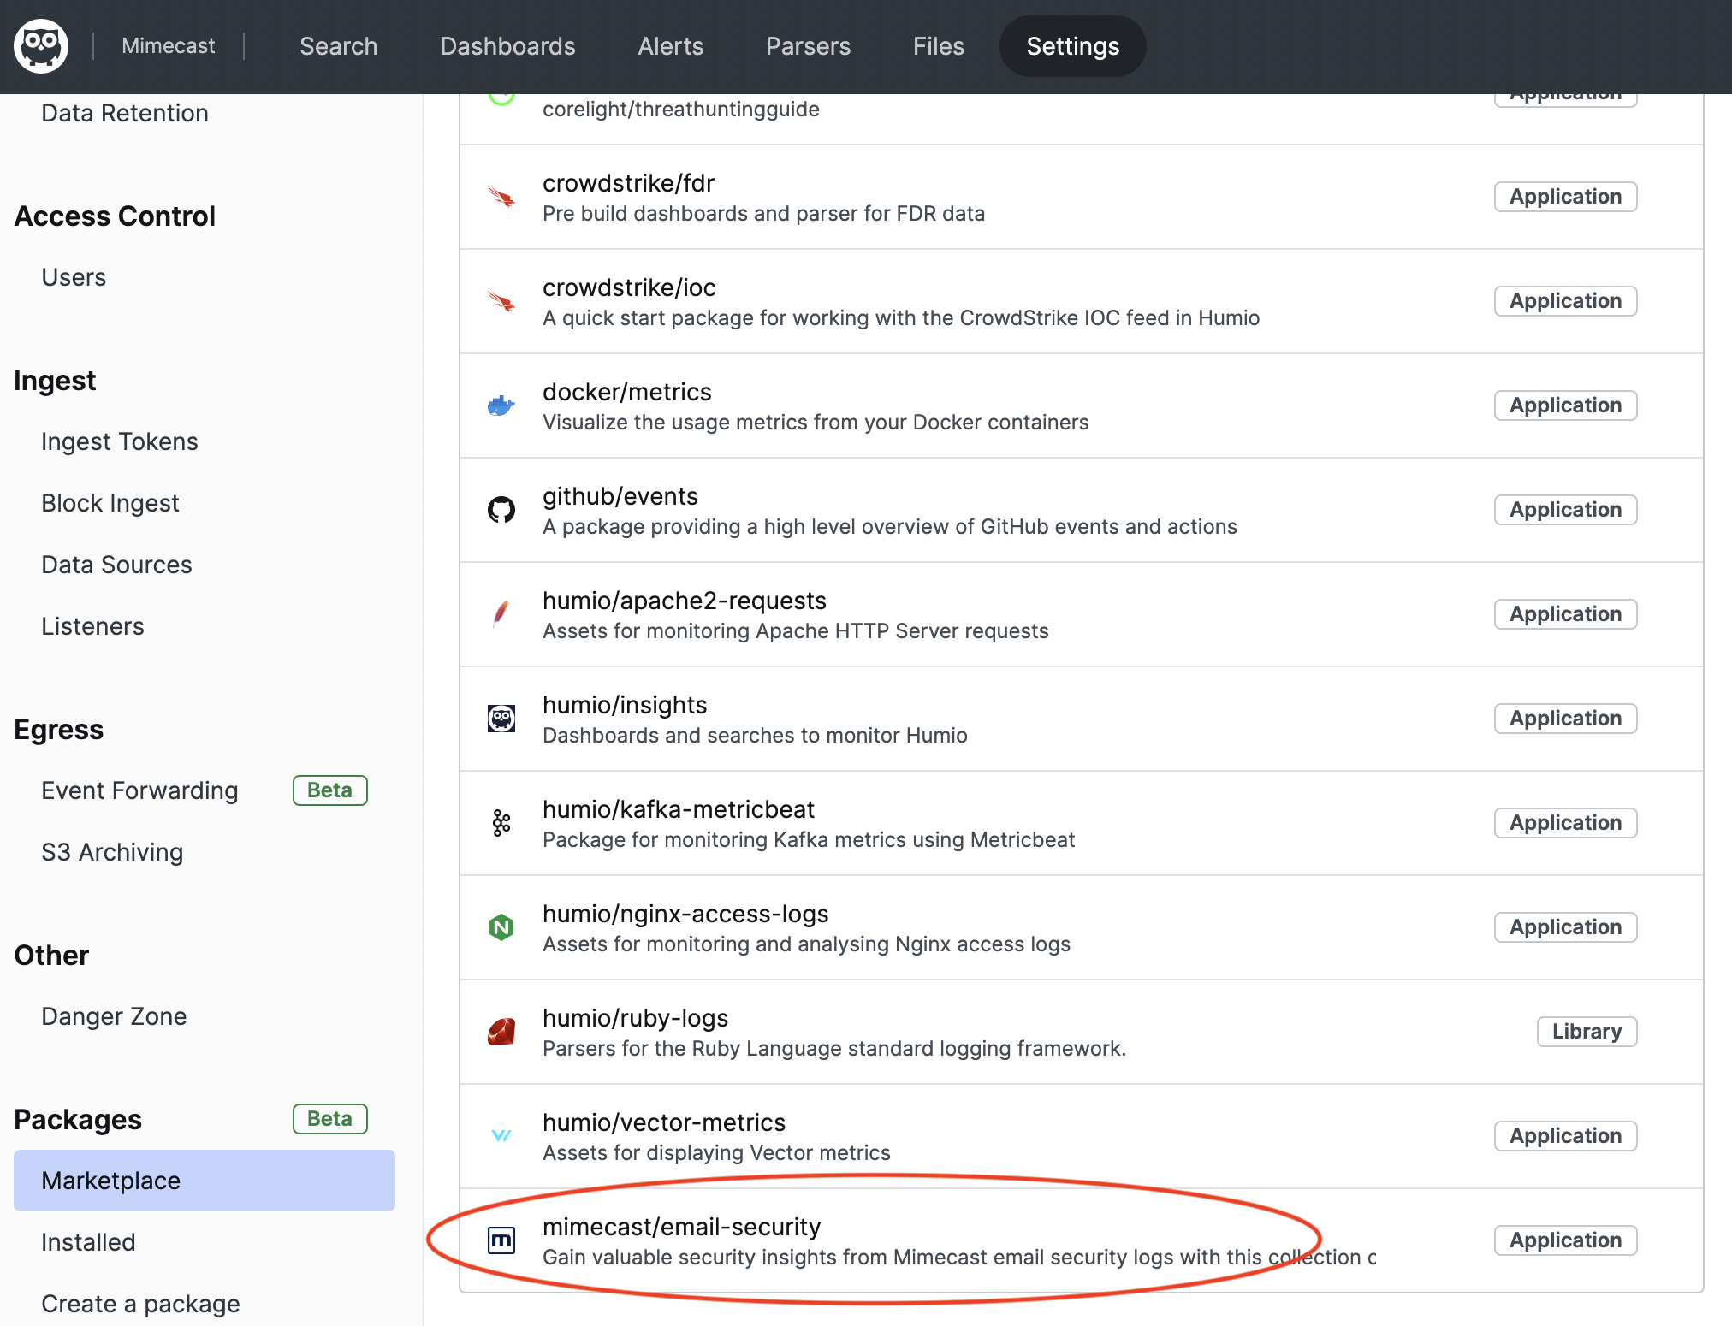The width and height of the screenshot is (1732, 1326).
Task: Open the Danger Zone page
Action: point(114,1016)
